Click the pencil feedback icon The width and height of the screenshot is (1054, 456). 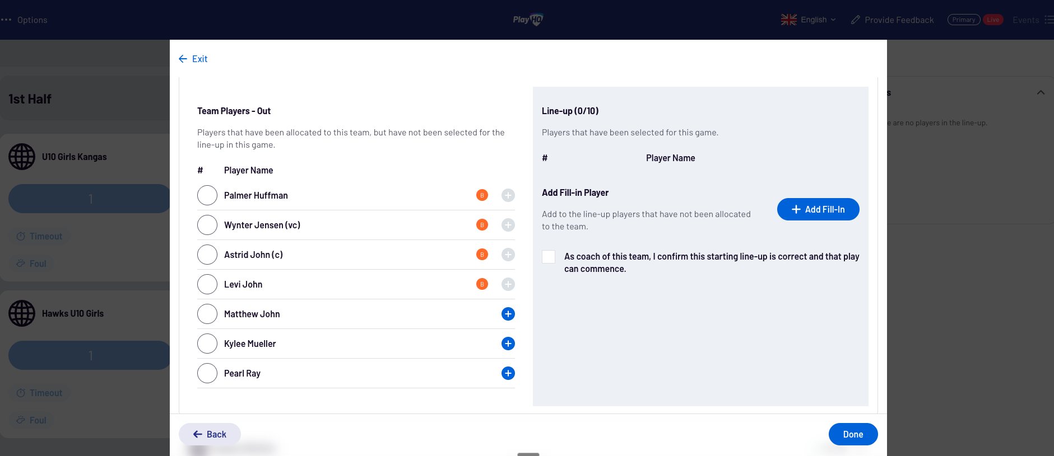(x=856, y=20)
